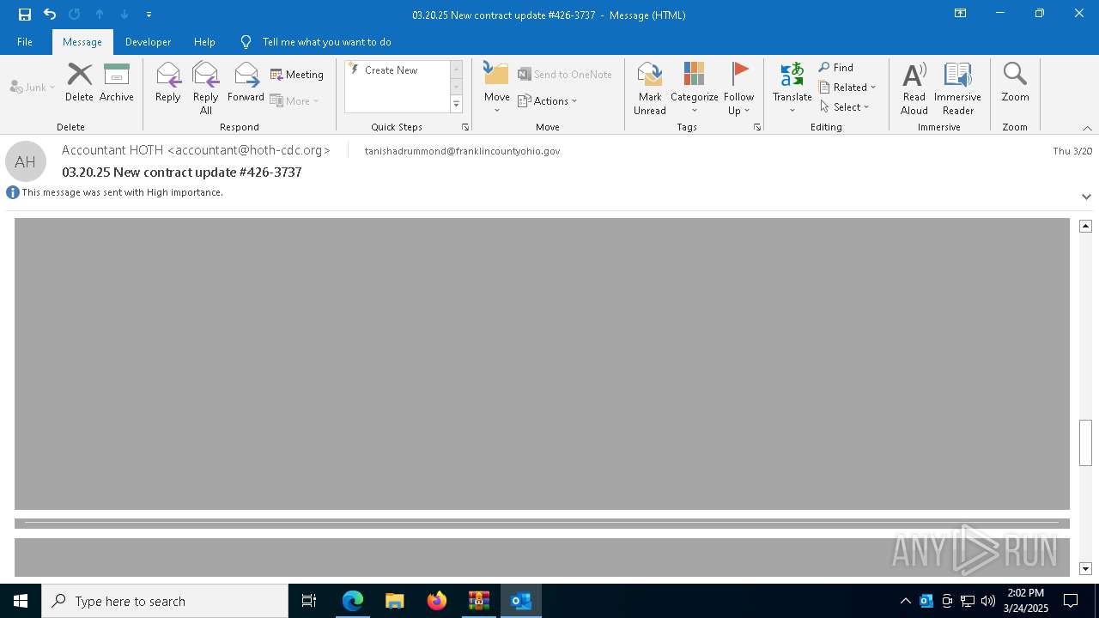The width and height of the screenshot is (1099, 618).
Task: Open the Actions dropdown
Action: pos(548,100)
